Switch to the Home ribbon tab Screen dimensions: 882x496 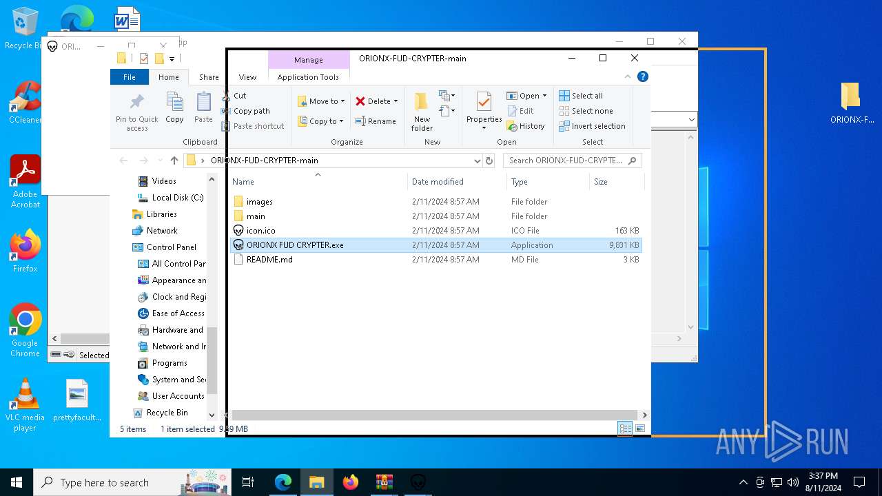[x=168, y=77]
